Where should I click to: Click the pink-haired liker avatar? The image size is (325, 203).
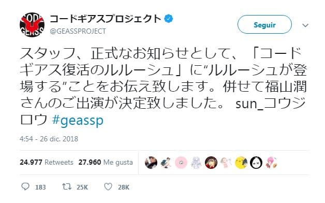[x=271, y=163]
